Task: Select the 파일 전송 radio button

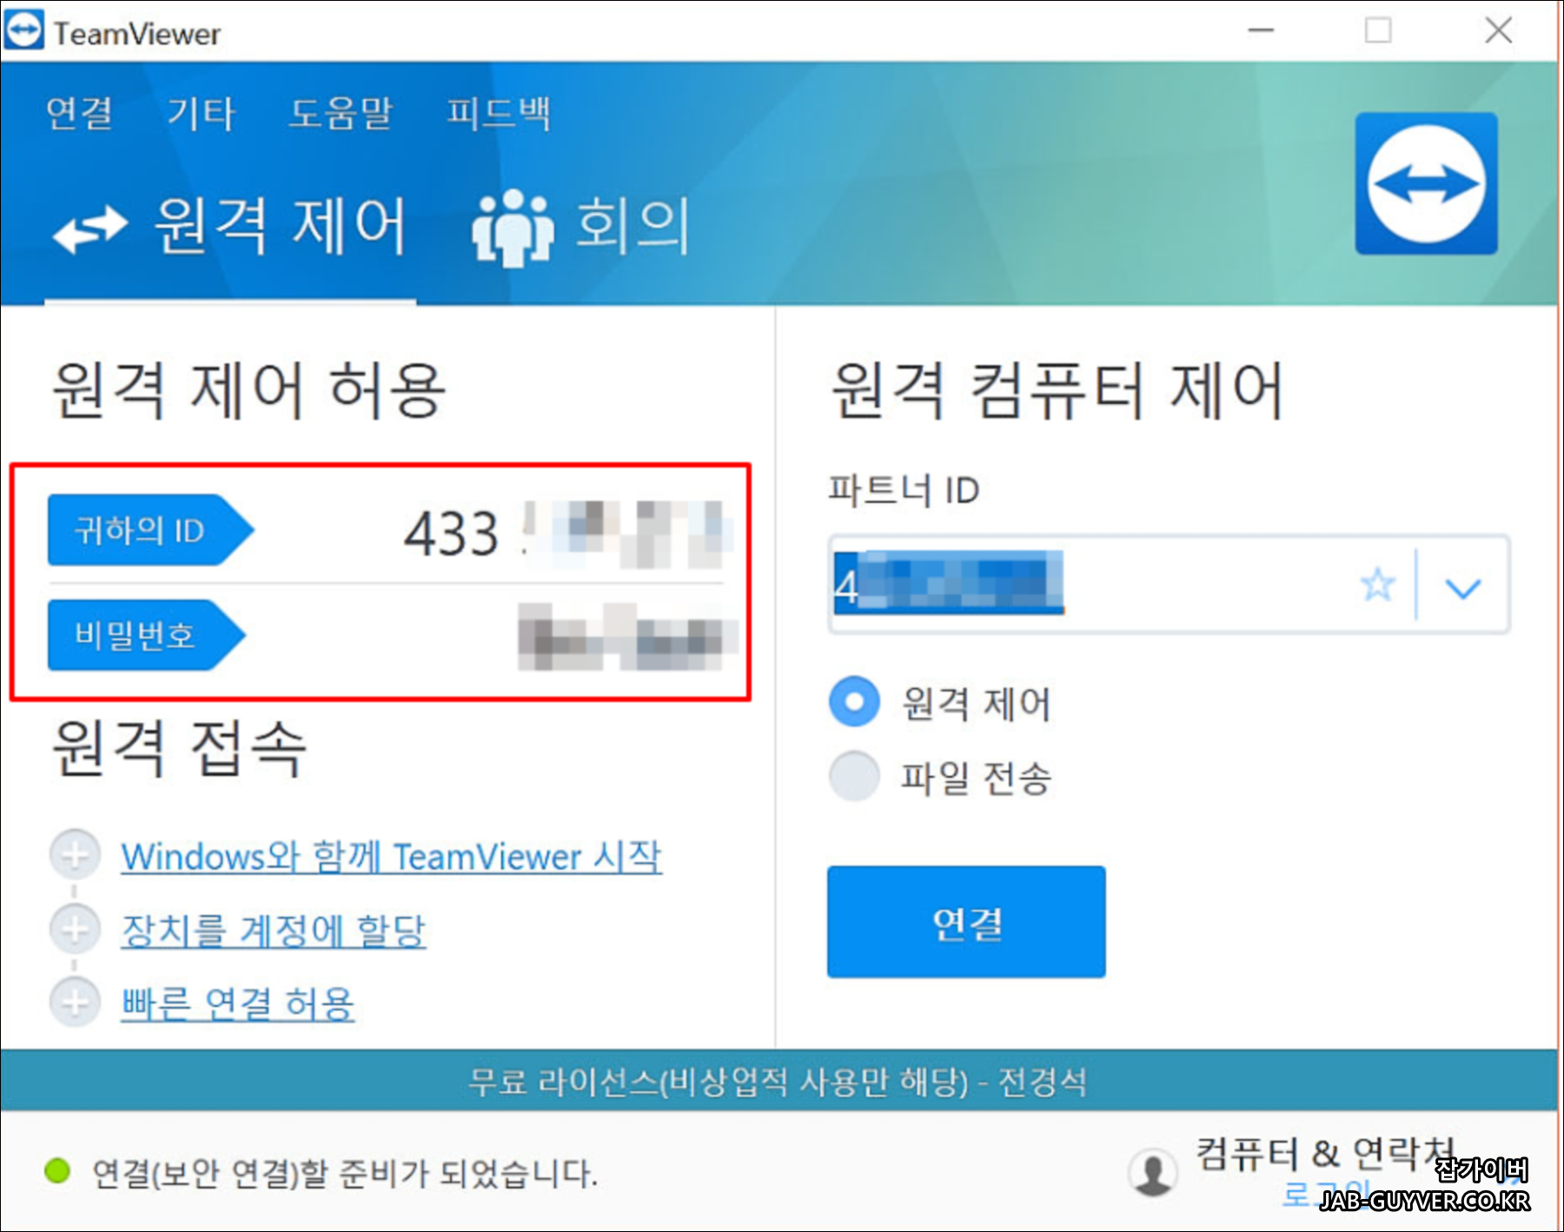Action: [855, 776]
